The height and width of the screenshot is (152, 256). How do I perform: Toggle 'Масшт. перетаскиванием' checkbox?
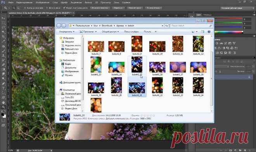coord(64,8)
